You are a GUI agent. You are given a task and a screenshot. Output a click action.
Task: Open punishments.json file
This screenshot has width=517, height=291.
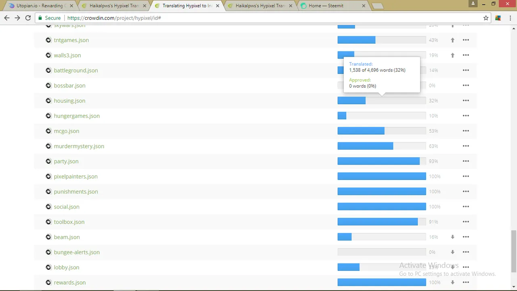click(x=76, y=192)
